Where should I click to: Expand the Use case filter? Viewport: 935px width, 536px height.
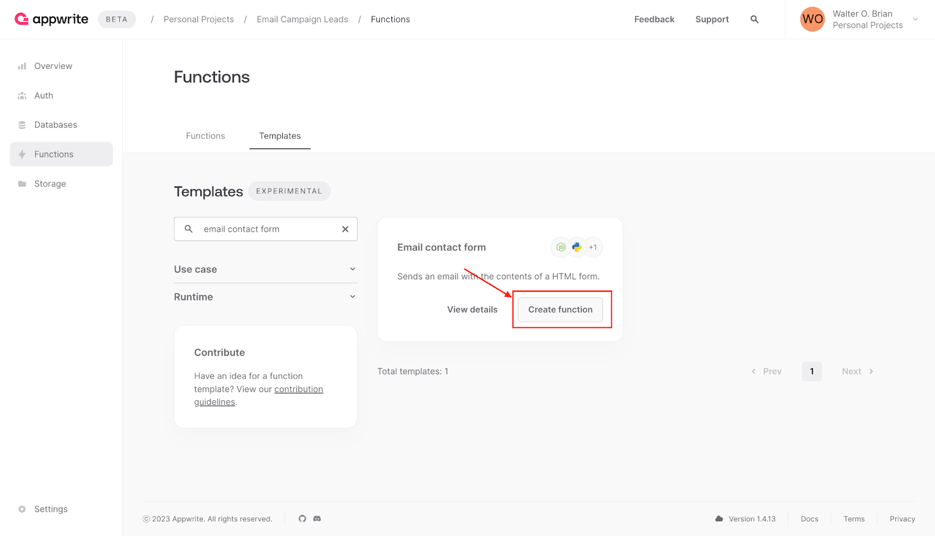[265, 269]
